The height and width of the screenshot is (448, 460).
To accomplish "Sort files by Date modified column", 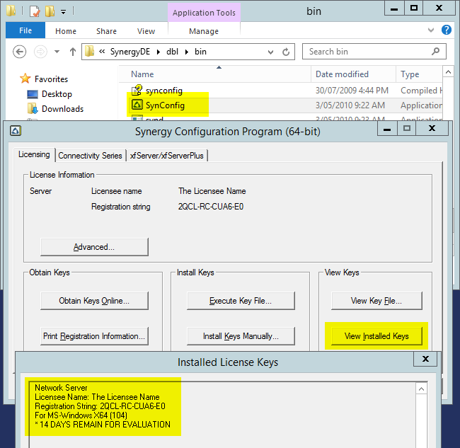I will 342,74.
